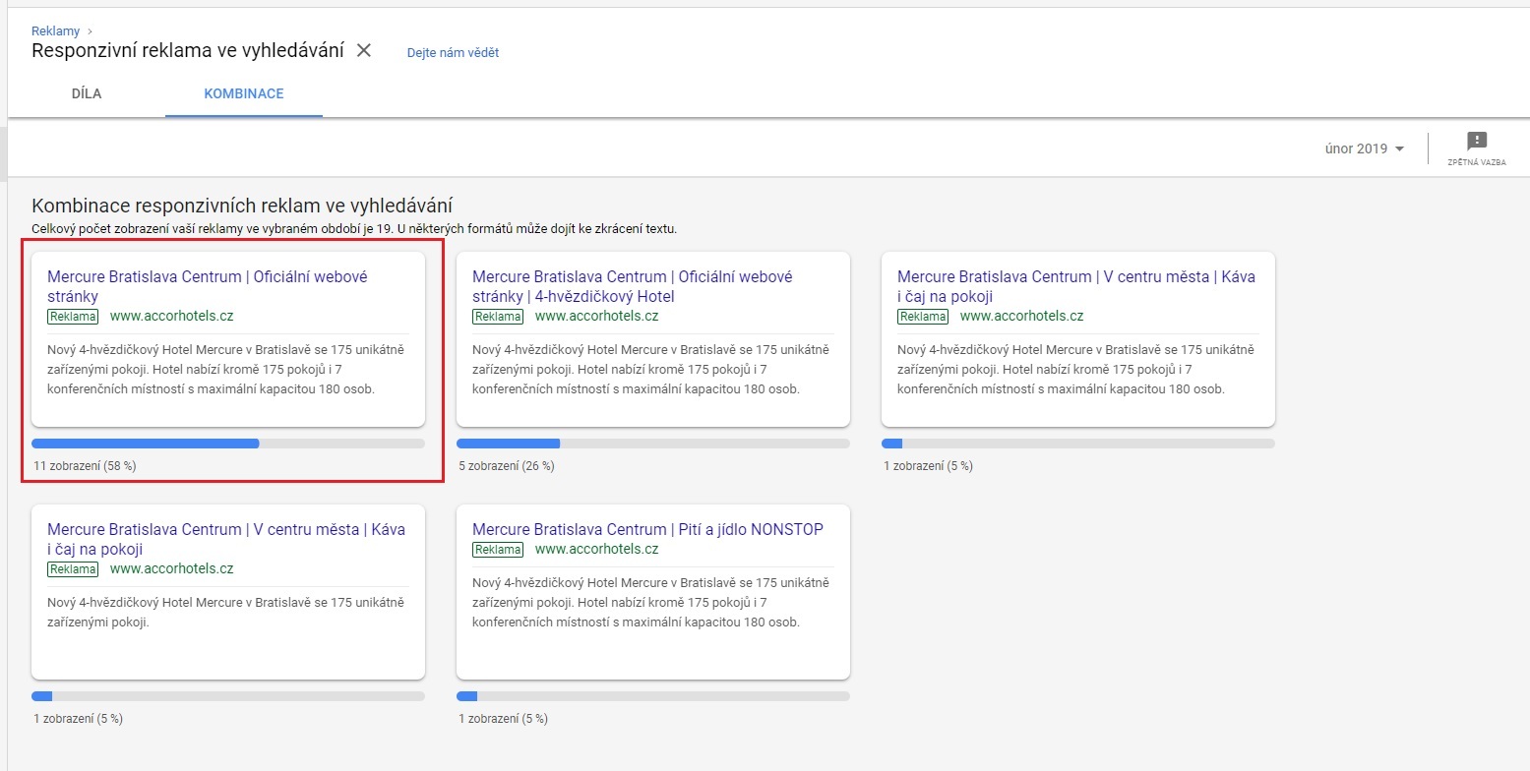Click the Zpětná vazba feedback icon
This screenshot has width=1530, height=771.
click(x=1476, y=148)
